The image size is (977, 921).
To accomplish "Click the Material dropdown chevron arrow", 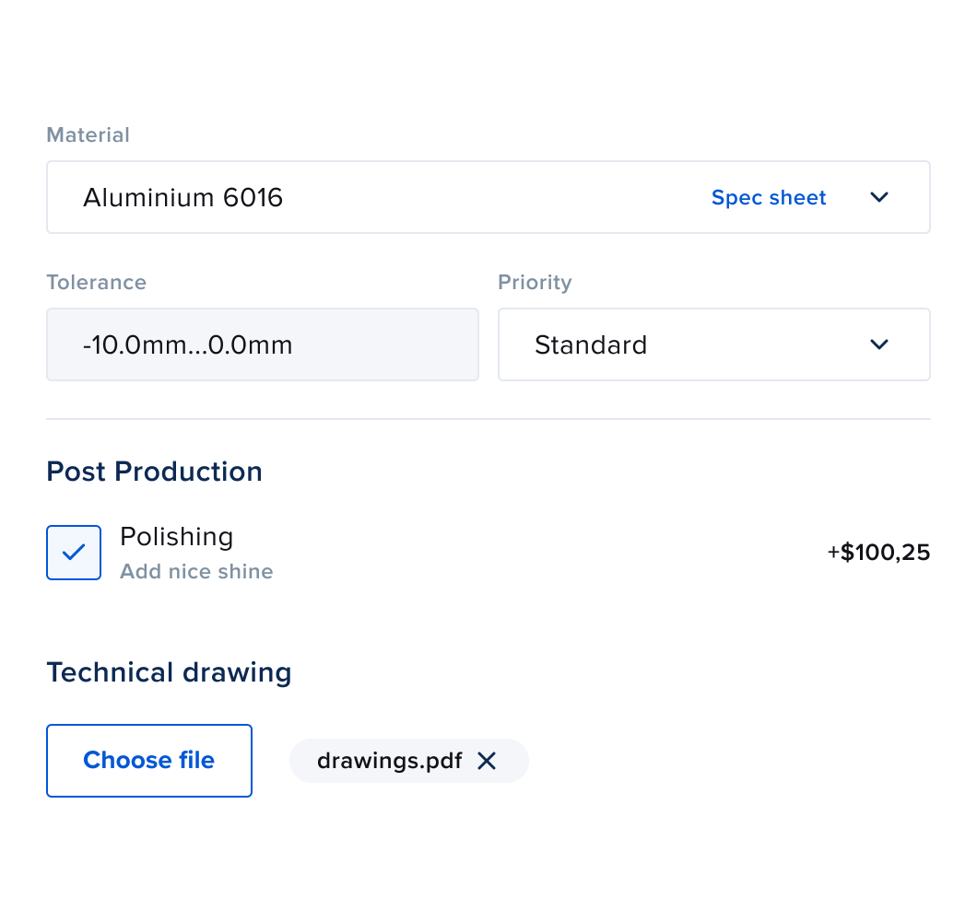I will click(879, 197).
